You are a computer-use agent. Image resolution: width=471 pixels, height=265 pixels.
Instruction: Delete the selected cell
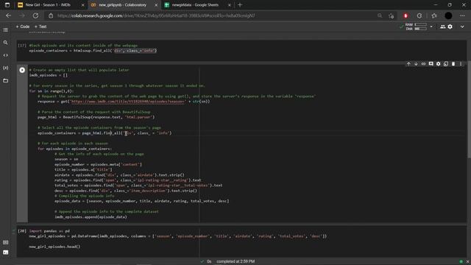[453, 64]
